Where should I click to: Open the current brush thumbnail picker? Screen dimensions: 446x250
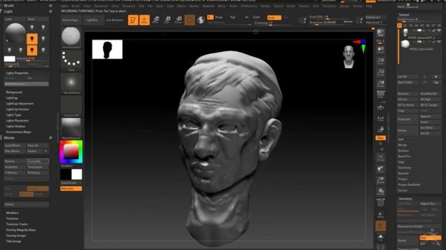click(71, 37)
